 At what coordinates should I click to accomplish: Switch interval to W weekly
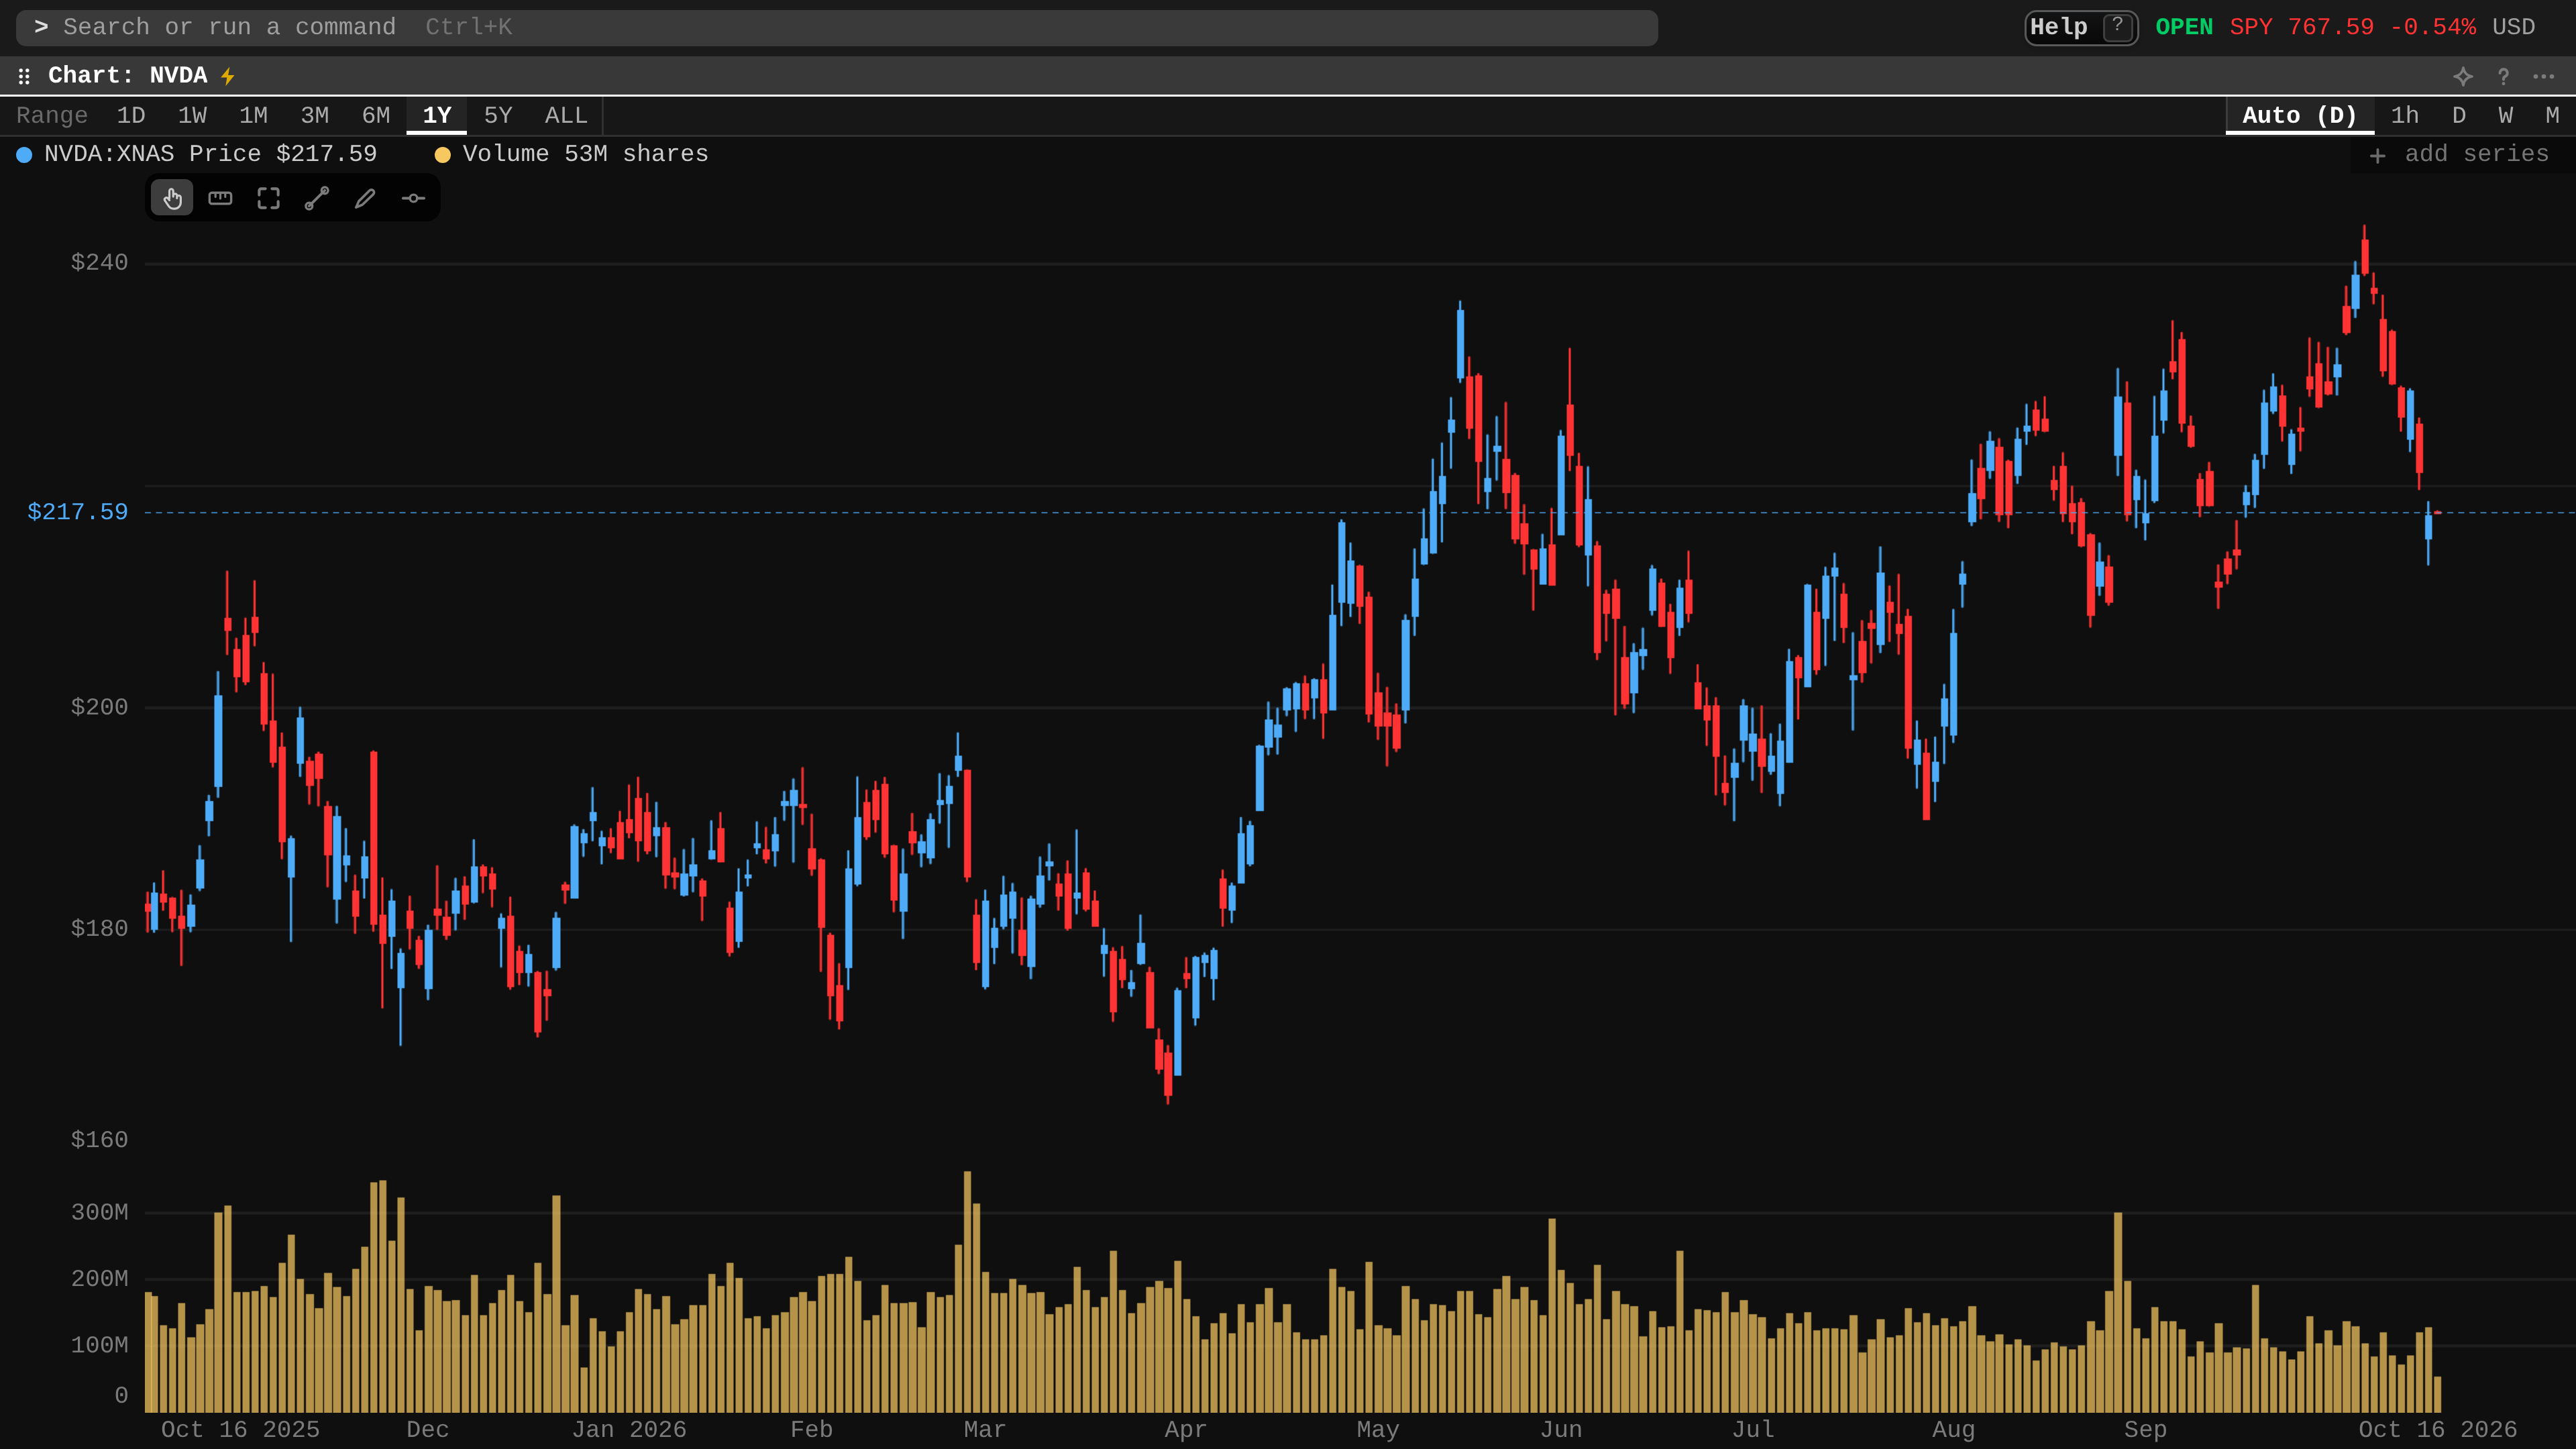[x=2505, y=115]
